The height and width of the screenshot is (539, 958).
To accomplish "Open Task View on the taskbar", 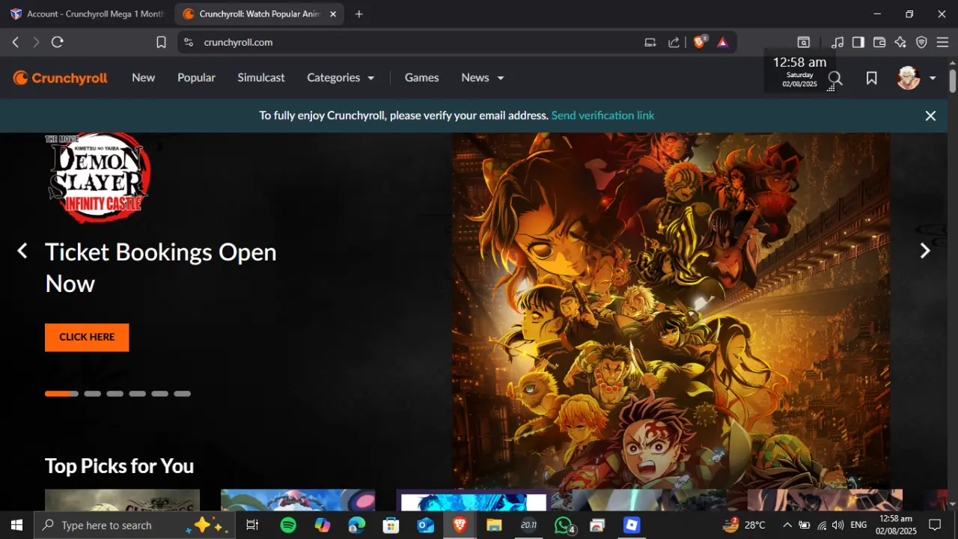I will (252, 526).
